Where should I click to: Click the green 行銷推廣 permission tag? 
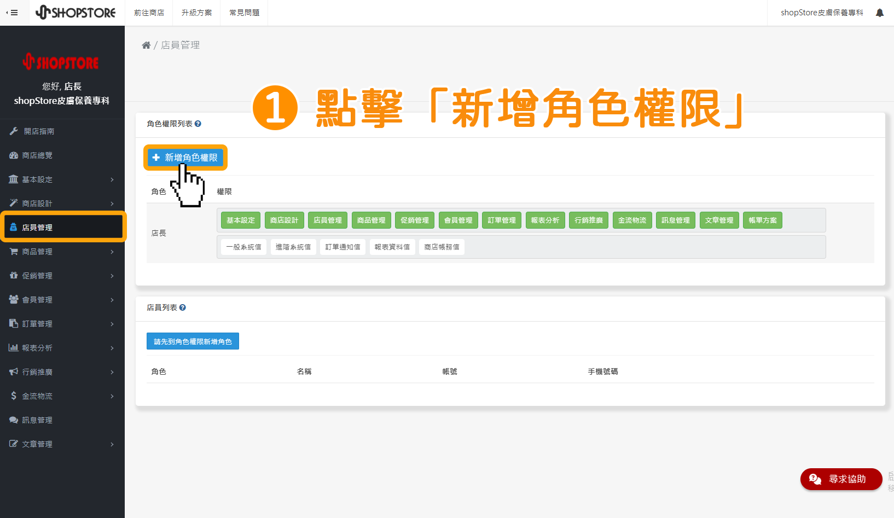tap(589, 220)
